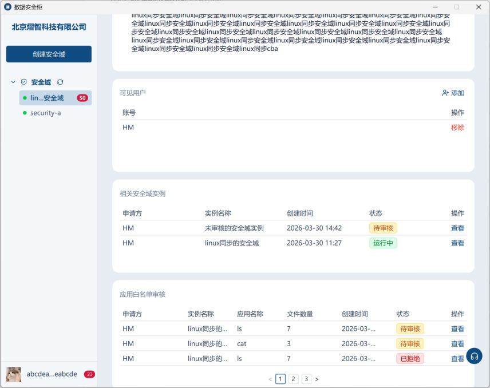Click the 已拒绝 status tag
490x388 pixels.
click(410, 359)
